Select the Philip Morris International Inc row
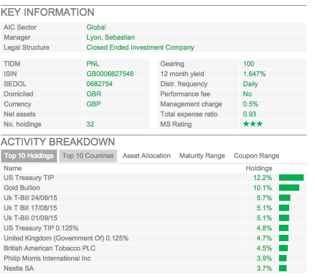Image resolution: width=315 pixels, height=277 pixels. (x=153, y=258)
